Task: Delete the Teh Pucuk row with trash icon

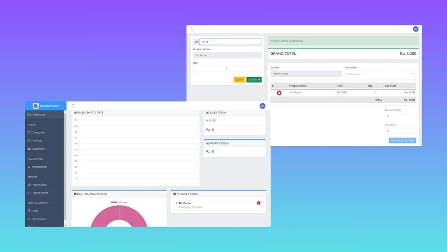Action: click(x=279, y=93)
